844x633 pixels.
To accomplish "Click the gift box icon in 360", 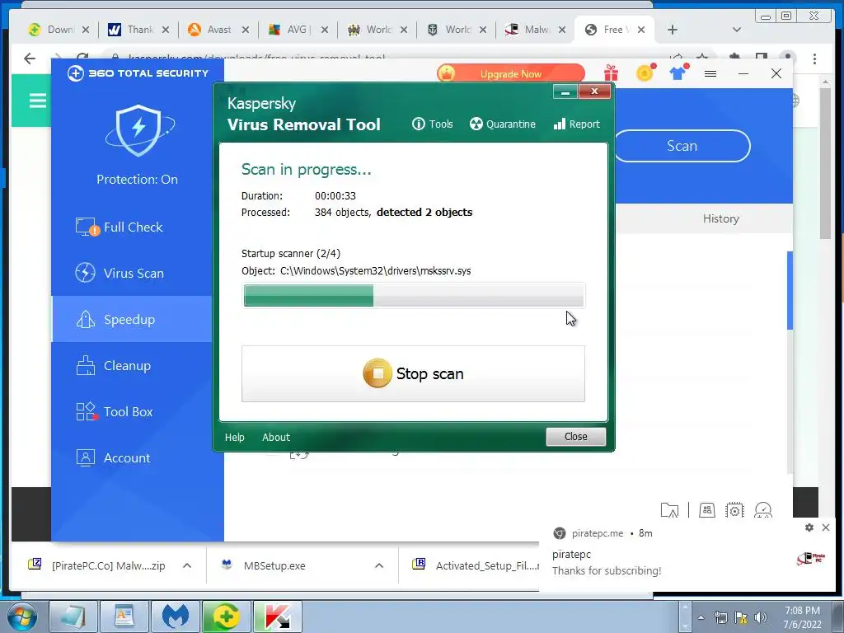I will pyautogui.click(x=611, y=73).
